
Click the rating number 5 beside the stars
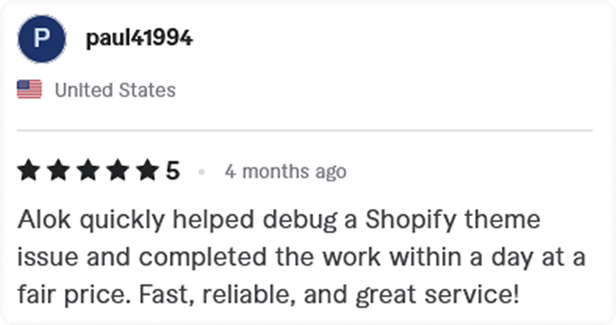click(172, 172)
